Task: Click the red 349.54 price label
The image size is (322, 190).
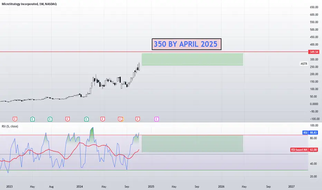Action: click(314, 52)
